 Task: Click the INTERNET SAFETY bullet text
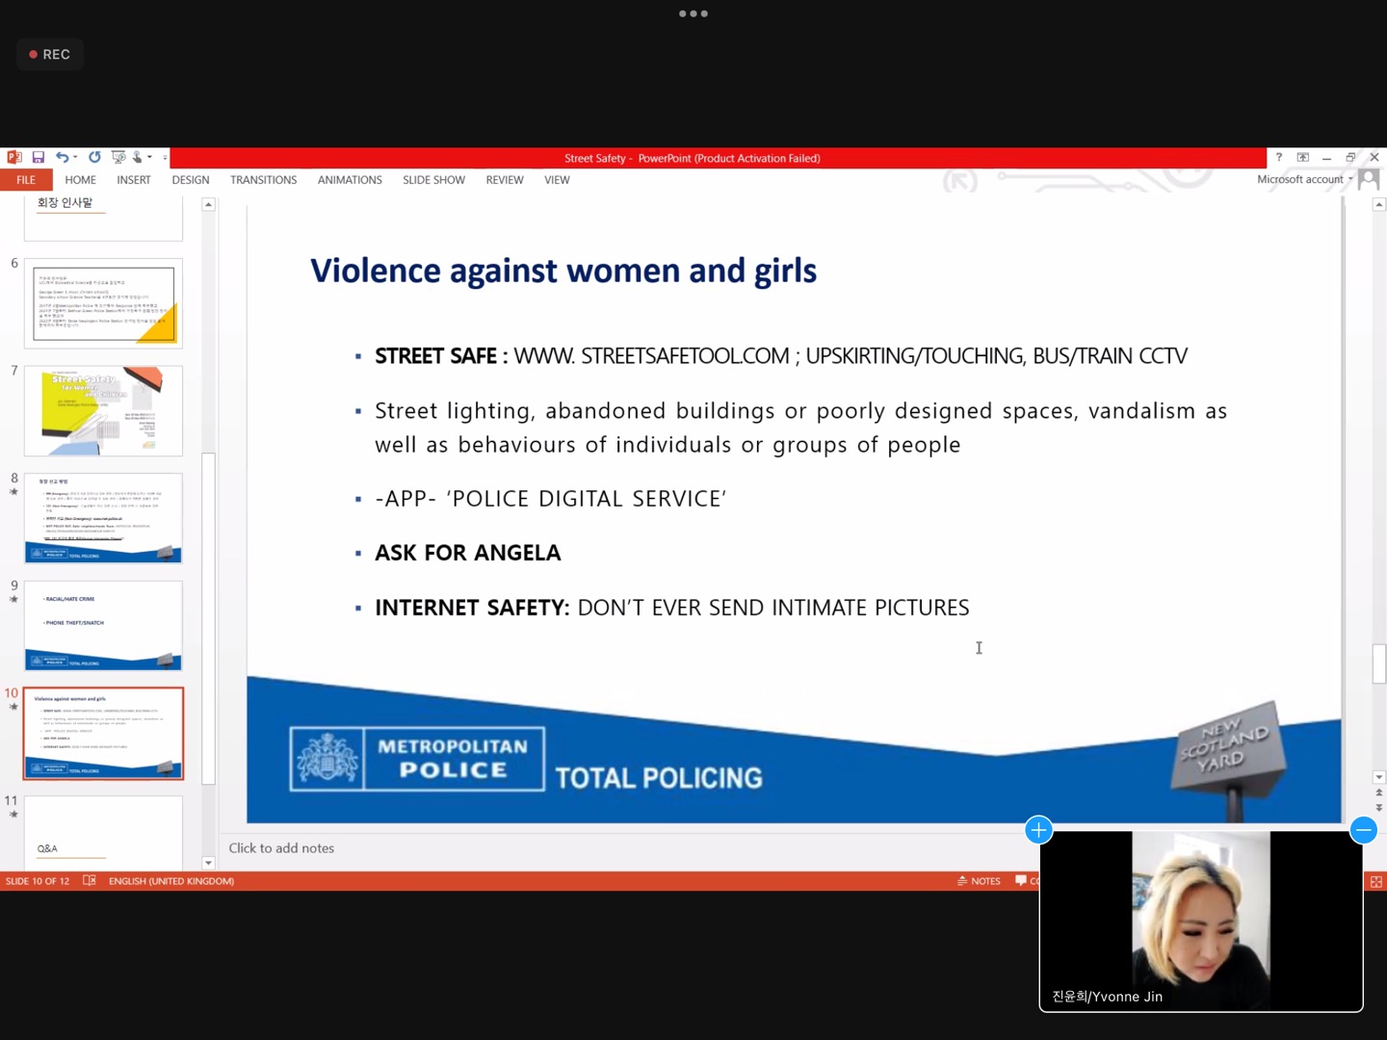tap(671, 608)
